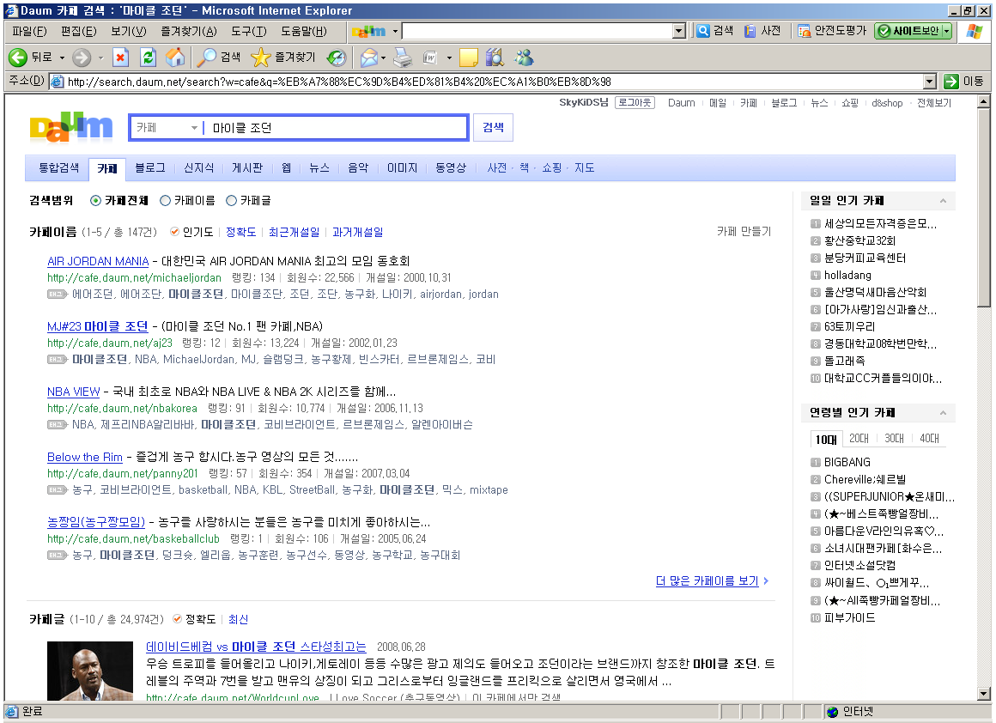
Task: Open the toolbar Search magnifier
Action: [x=206, y=58]
